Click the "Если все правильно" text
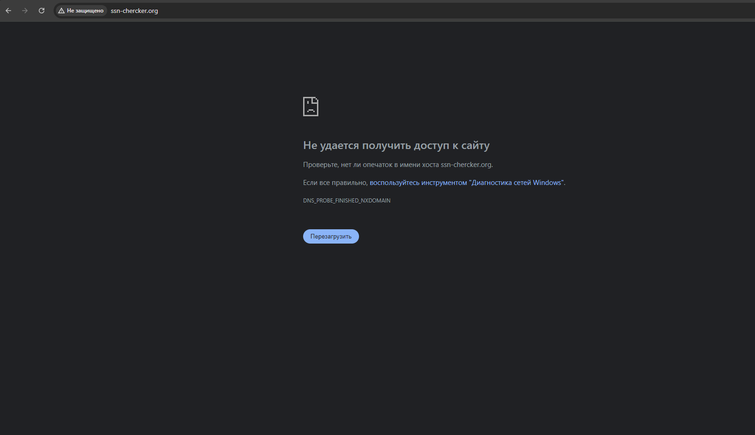 coord(335,183)
